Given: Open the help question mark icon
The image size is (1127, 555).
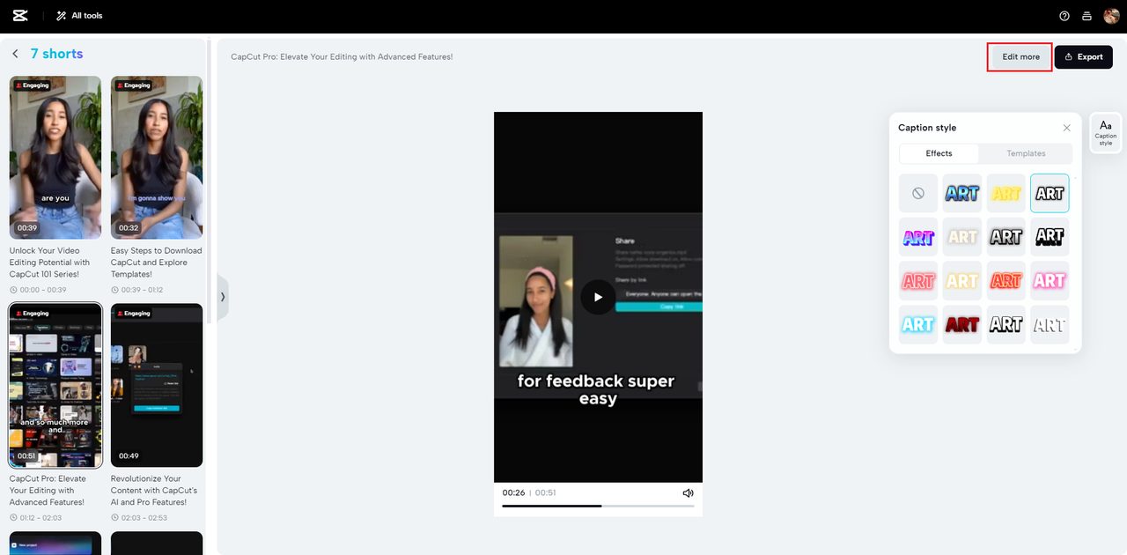Looking at the screenshot, I should [x=1064, y=16].
